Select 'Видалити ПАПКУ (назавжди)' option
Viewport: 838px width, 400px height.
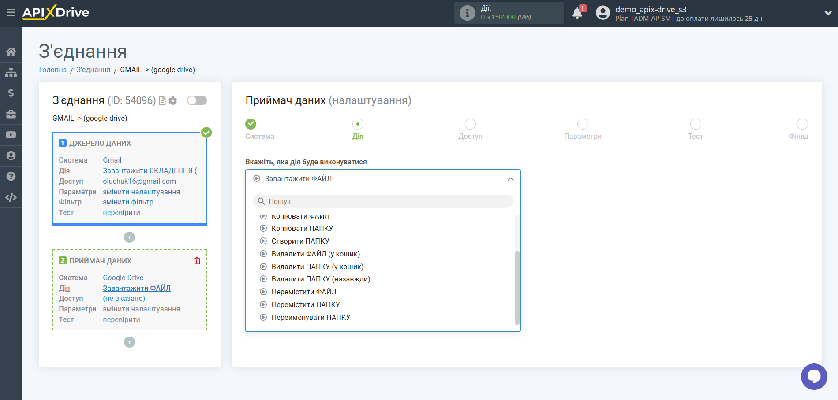pos(321,279)
